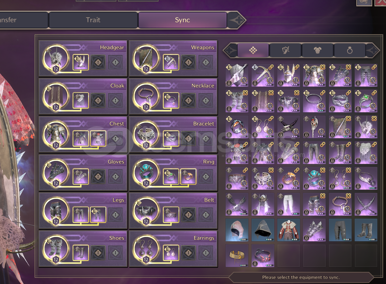This screenshot has height=284, width=386.
Task: Click the main Earrings equipment slot
Action: tap(146, 249)
